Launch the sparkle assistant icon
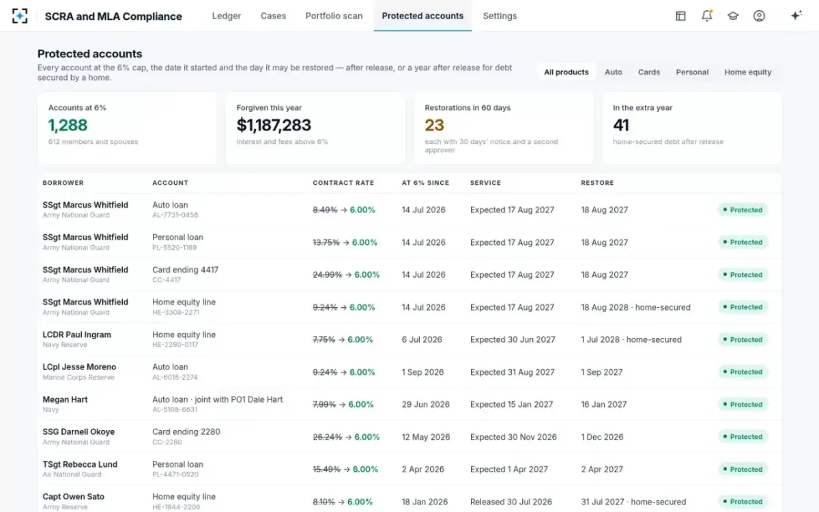The height and width of the screenshot is (512, 819). point(796,16)
